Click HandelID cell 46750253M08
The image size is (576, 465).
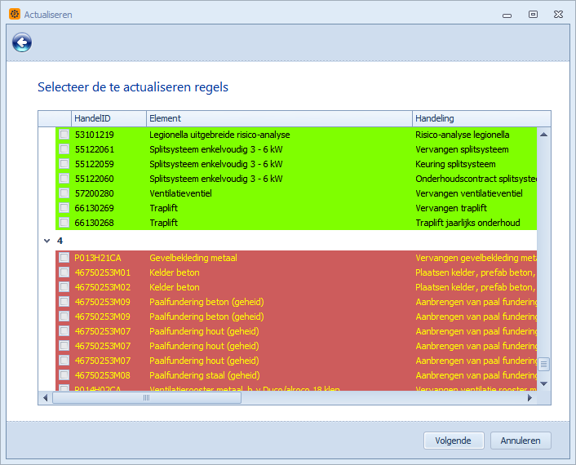coord(109,375)
